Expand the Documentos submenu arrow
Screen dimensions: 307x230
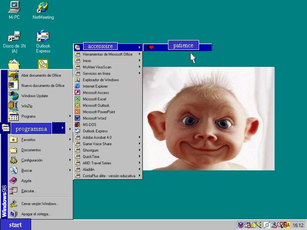(x=70, y=150)
